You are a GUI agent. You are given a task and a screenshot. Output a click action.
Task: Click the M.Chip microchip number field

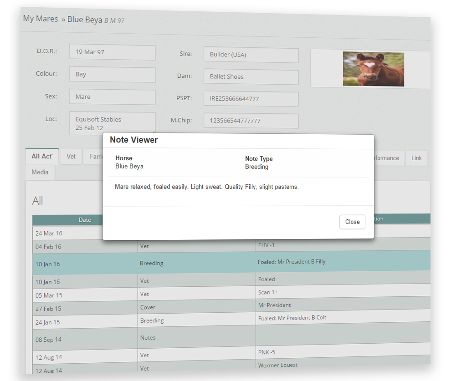(x=251, y=121)
